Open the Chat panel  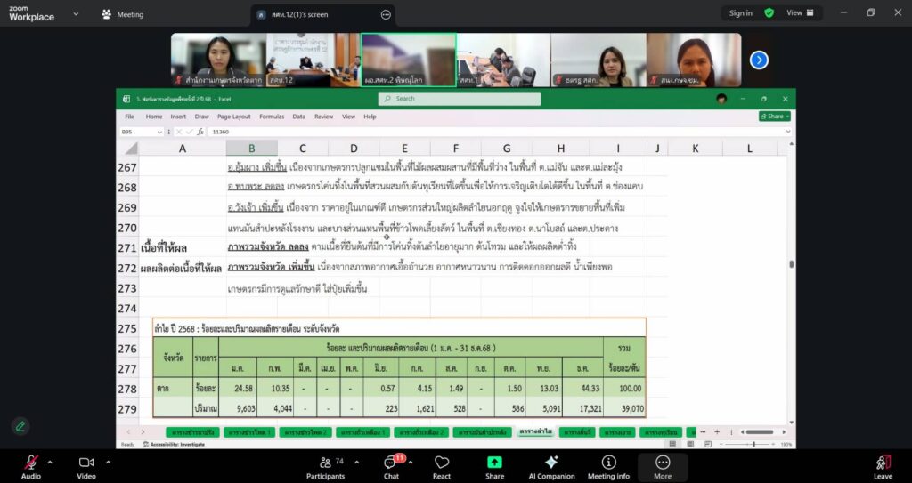[x=390, y=463]
